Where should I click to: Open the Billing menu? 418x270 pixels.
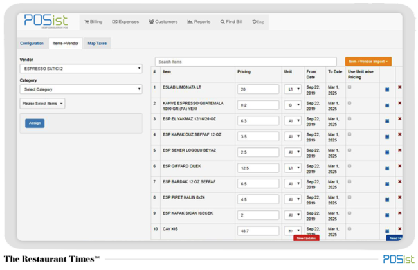point(93,22)
